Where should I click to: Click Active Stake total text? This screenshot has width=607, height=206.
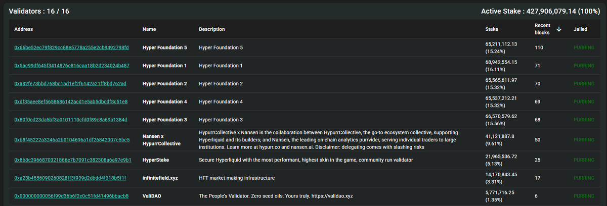(x=541, y=11)
